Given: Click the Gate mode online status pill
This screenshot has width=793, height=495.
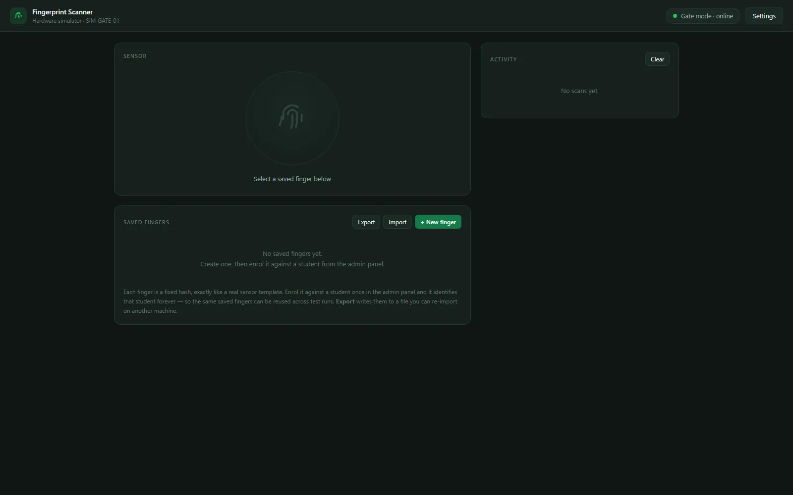Looking at the screenshot, I should click(x=703, y=16).
